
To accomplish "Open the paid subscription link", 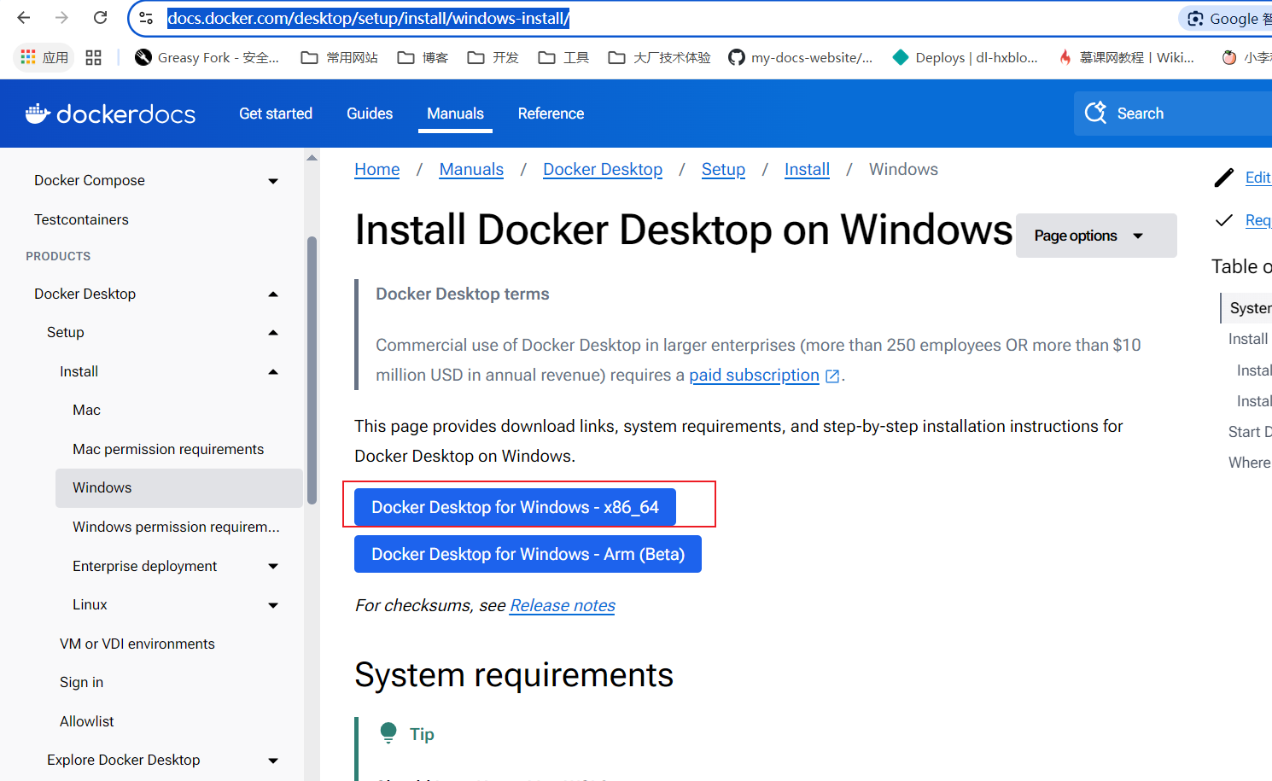I will pos(754,375).
